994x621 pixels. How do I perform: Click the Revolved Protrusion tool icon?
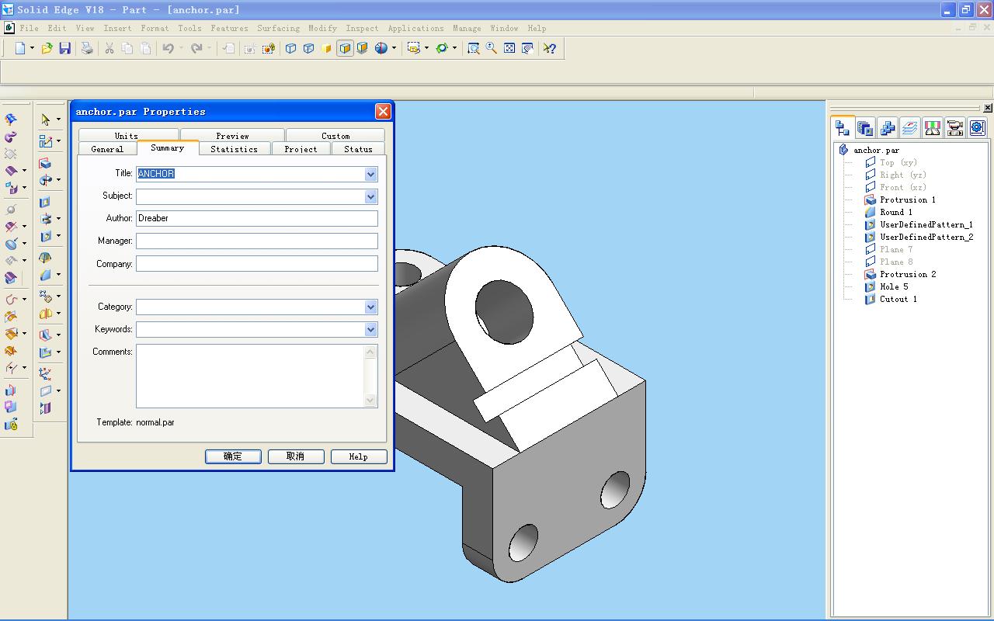(45, 180)
